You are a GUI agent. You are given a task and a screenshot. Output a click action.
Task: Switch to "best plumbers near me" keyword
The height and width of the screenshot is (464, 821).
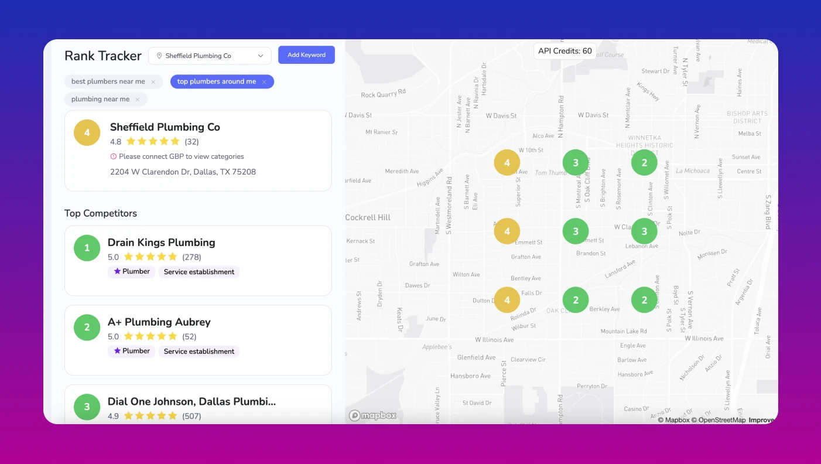[108, 82]
